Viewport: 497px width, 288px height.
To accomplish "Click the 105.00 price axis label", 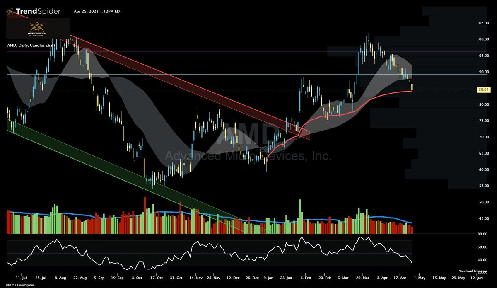I will coord(483,23).
